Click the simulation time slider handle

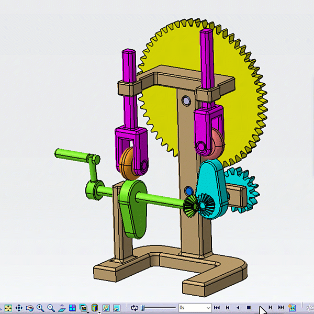click(143, 308)
